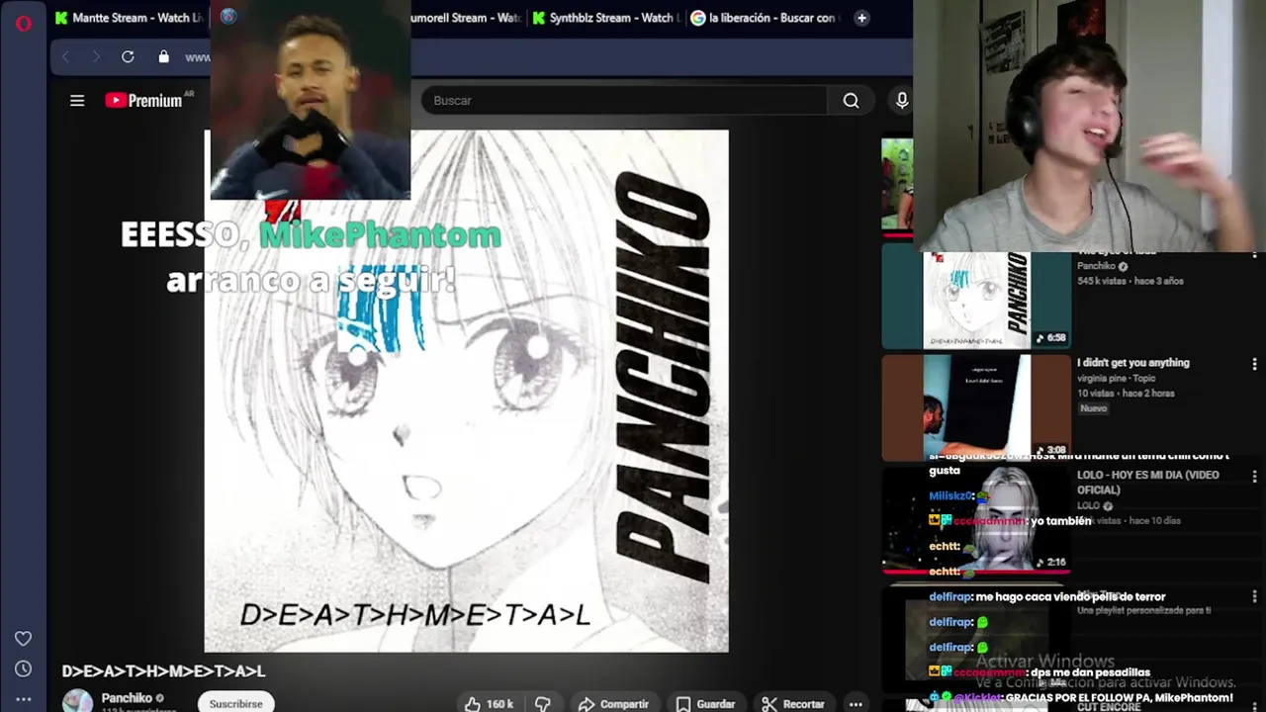Switch to the Mantte Stream tab

[129, 18]
